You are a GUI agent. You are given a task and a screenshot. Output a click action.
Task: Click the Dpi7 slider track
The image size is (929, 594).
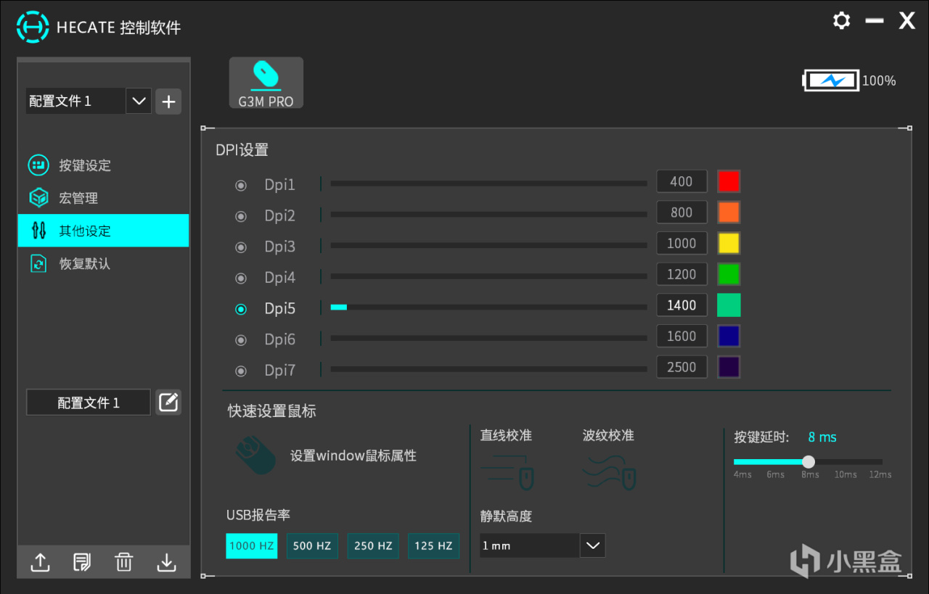click(x=488, y=369)
